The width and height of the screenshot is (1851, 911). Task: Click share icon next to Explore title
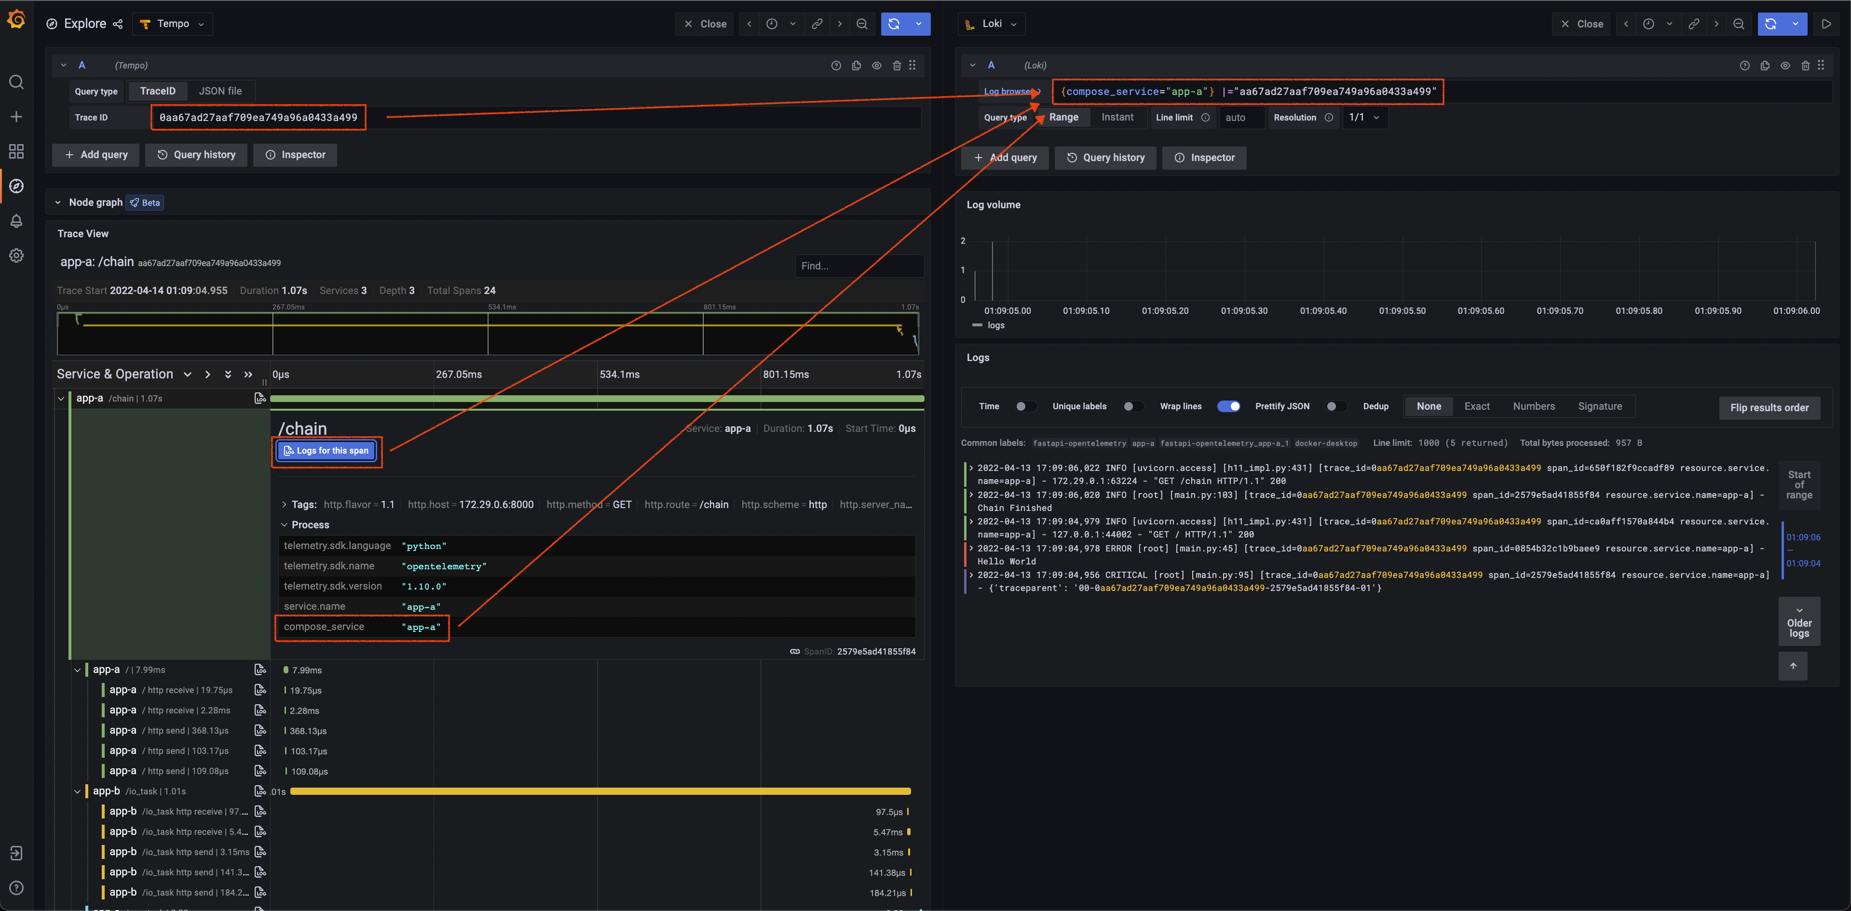click(x=118, y=24)
